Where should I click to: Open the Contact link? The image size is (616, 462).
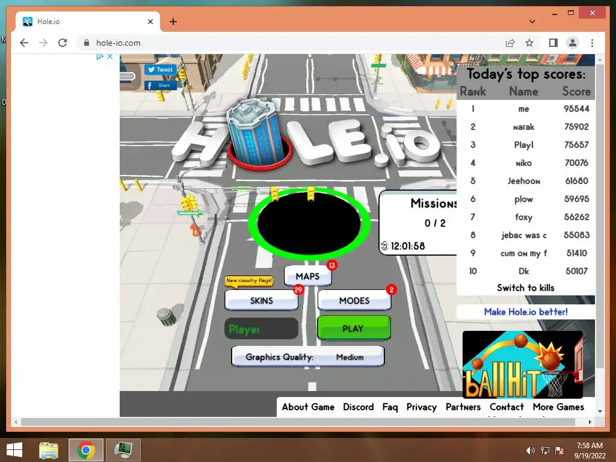coord(507,407)
